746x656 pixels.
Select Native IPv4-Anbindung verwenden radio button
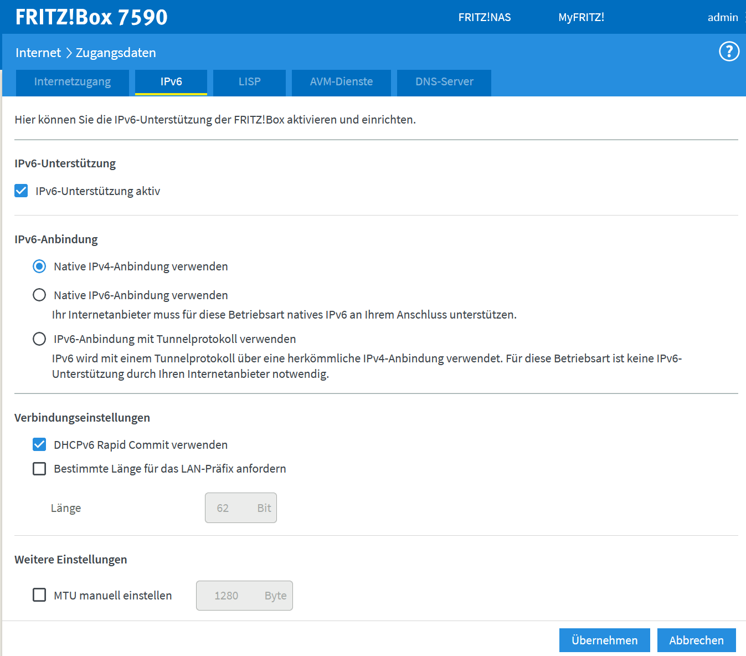coord(39,266)
